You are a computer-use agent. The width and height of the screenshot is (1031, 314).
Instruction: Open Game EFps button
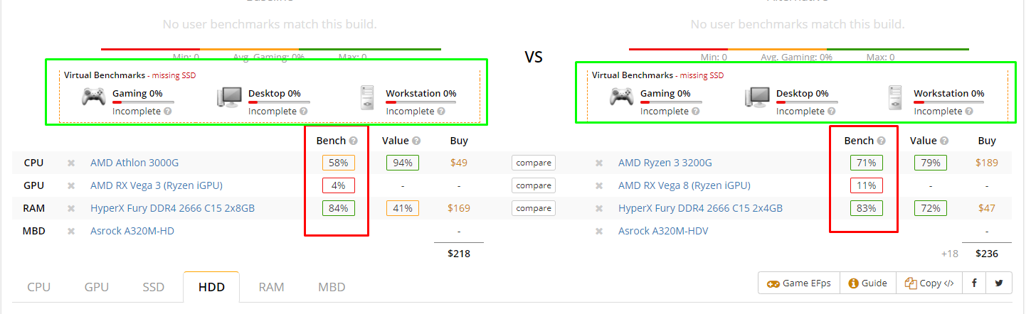point(799,283)
